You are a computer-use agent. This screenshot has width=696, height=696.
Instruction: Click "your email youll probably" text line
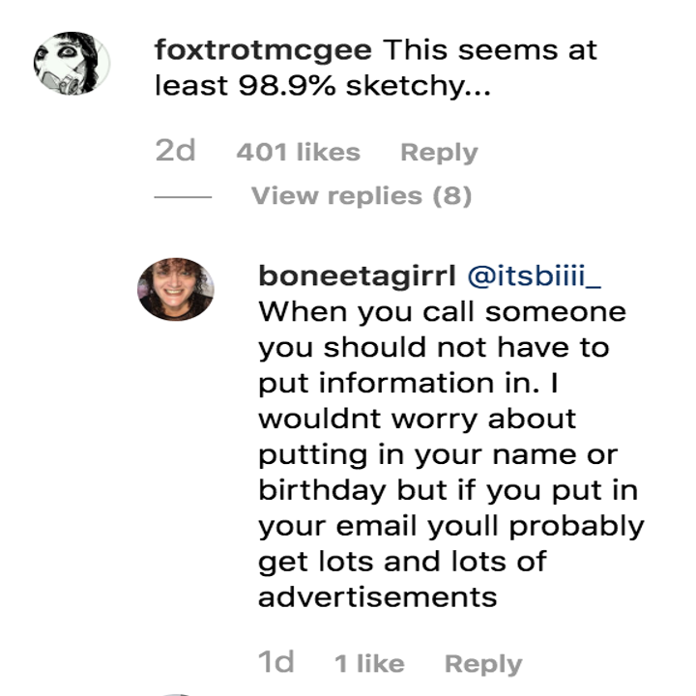(x=450, y=527)
